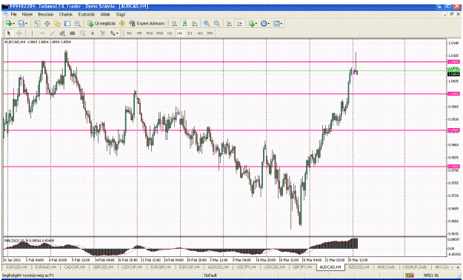Screen dimensions: 463x280
Task: Select the M5 timeframe button
Action: click(139, 33)
